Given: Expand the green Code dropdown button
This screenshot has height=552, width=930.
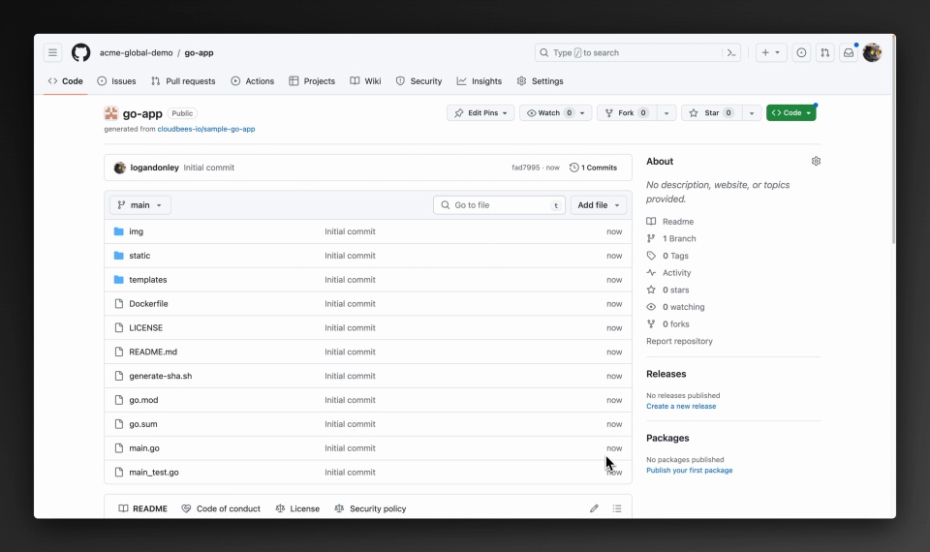Looking at the screenshot, I should tap(790, 113).
